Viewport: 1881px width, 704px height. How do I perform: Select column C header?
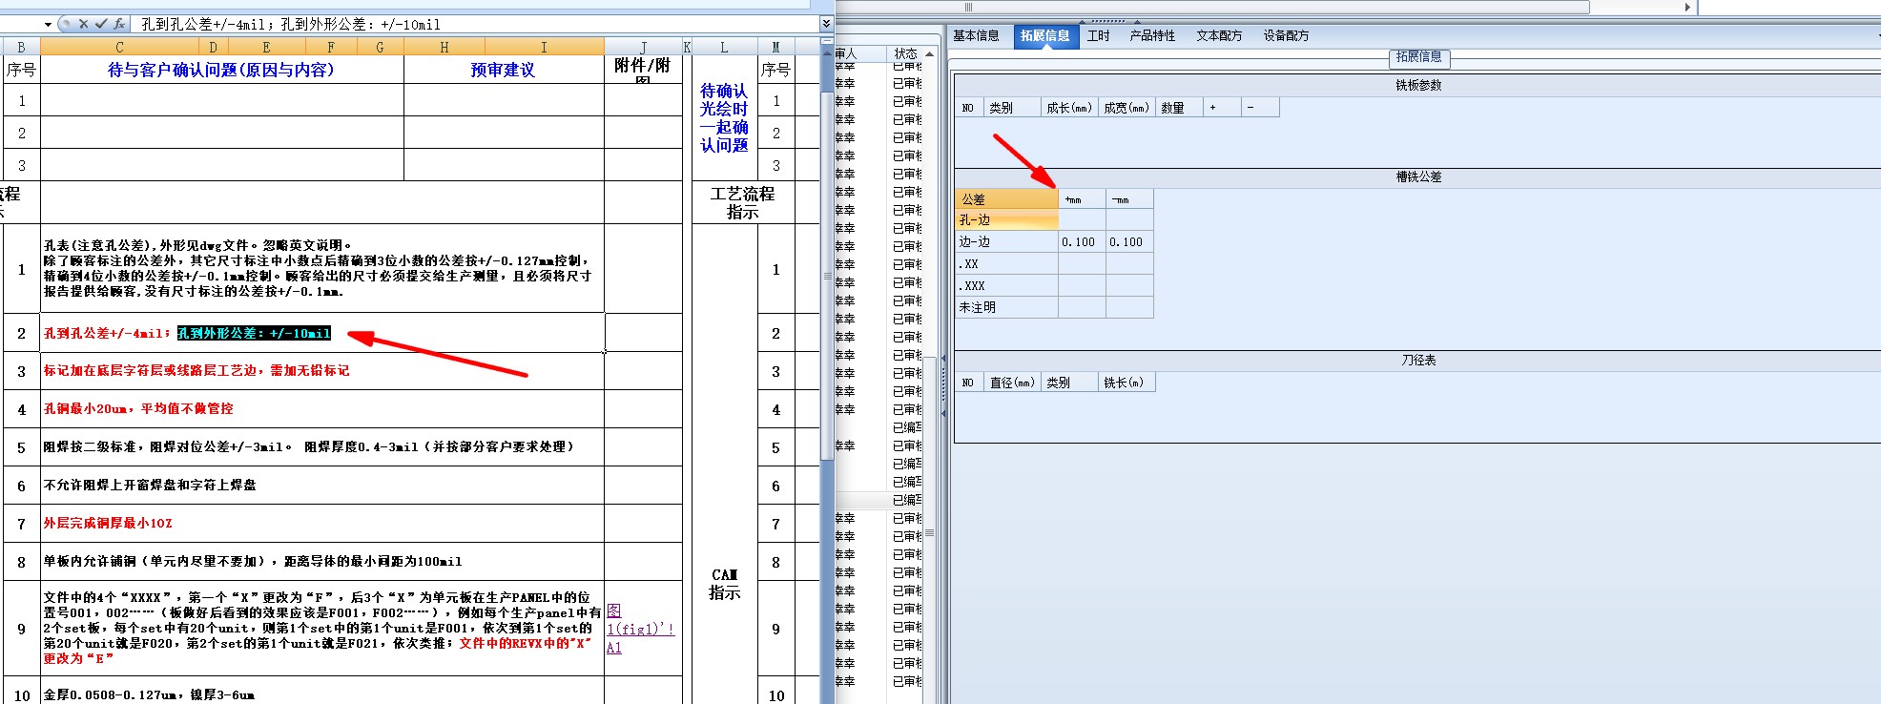pos(119,47)
